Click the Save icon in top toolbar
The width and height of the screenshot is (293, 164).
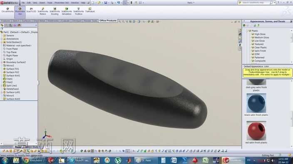[106, 2]
